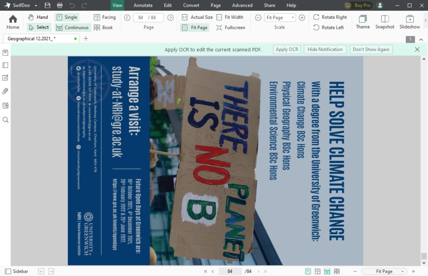
Task: Open the Help menu
Action: tap(291, 5)
